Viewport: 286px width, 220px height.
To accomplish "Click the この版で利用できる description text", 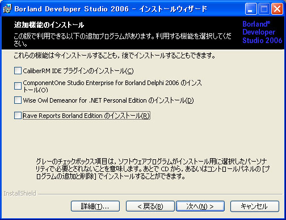I will (123, 40).
